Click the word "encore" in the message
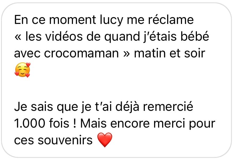234x160 pixels. coord(130,124)
